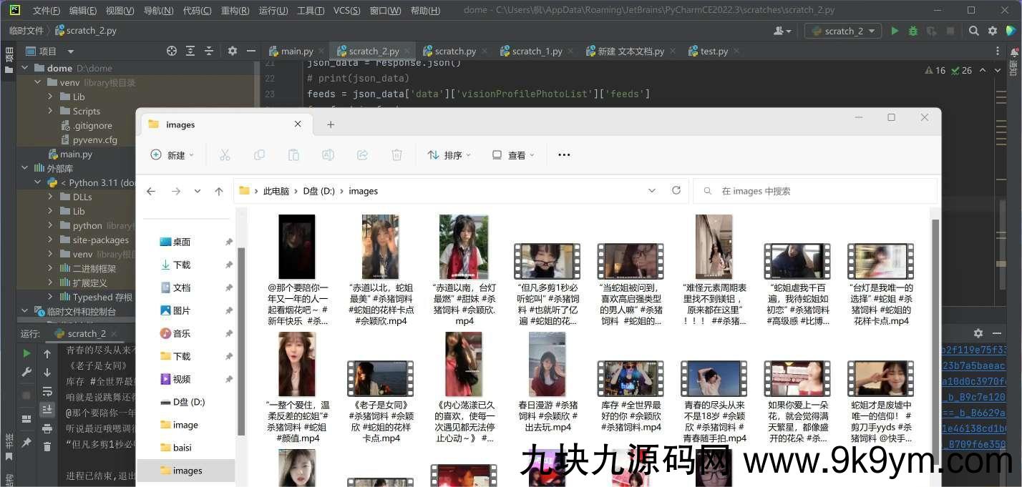Clear run console with the trash icon

pyautogui.click(x=47, y=446)
